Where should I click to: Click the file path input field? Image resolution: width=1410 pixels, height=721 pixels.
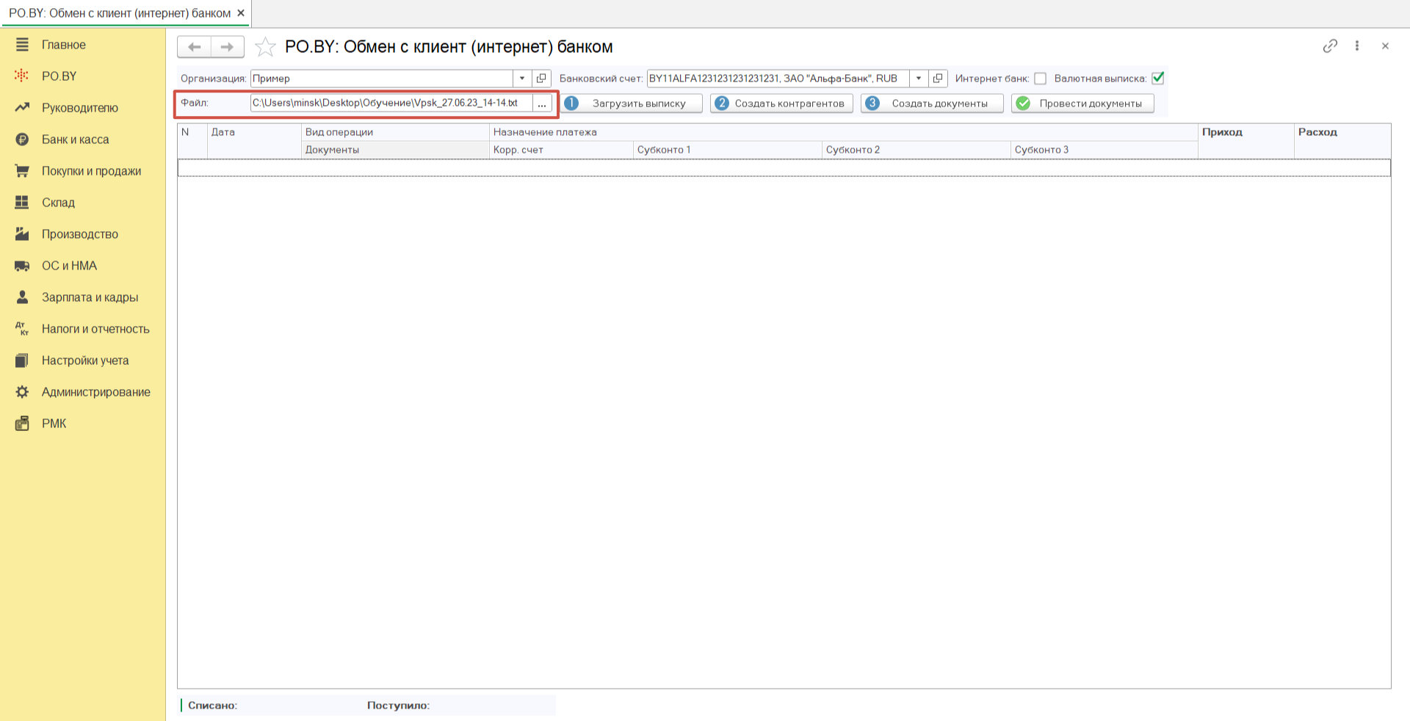390,104
